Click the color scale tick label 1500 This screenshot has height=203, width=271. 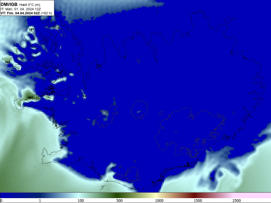click(x=198, y=201)
